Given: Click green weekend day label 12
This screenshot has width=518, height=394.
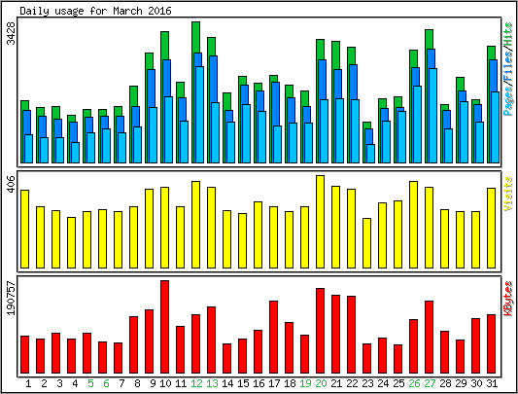Looking at the screenshot, I should click(196, 383).
